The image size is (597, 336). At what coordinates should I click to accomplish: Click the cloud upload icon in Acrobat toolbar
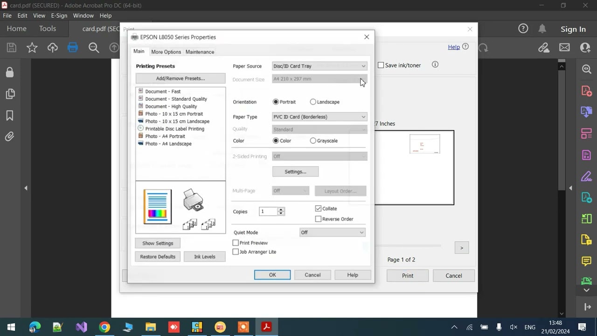click(52, 48)
